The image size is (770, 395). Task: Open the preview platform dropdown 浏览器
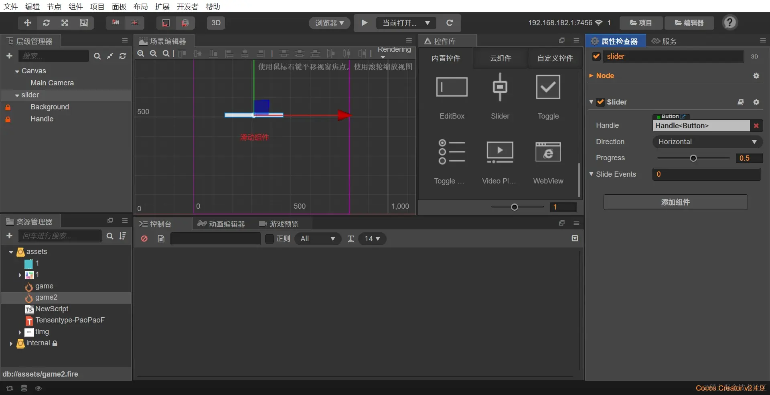tap(330, 23)
